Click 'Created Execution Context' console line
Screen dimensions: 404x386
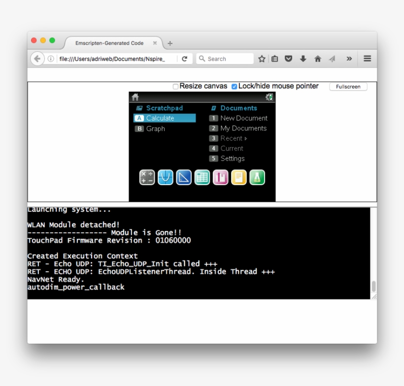coord(82,256)
